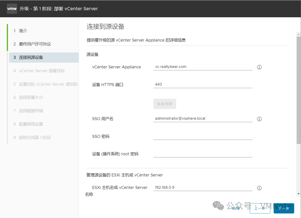The height and width of the screenshot is (218, 301).
Task: Click the 取消 cancel button
Action: click(x=236, y=208)
